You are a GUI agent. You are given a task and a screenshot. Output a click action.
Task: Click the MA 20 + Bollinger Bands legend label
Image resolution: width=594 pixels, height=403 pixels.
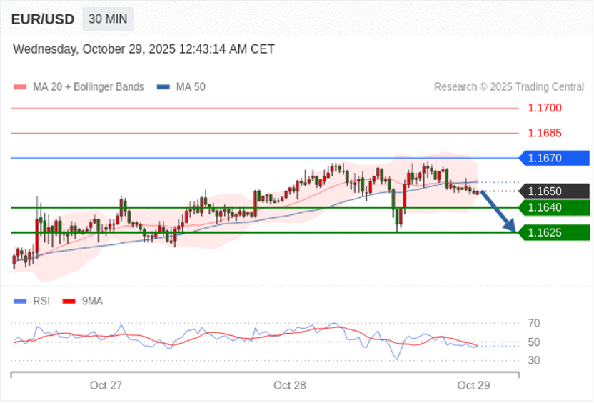[89, 87]
